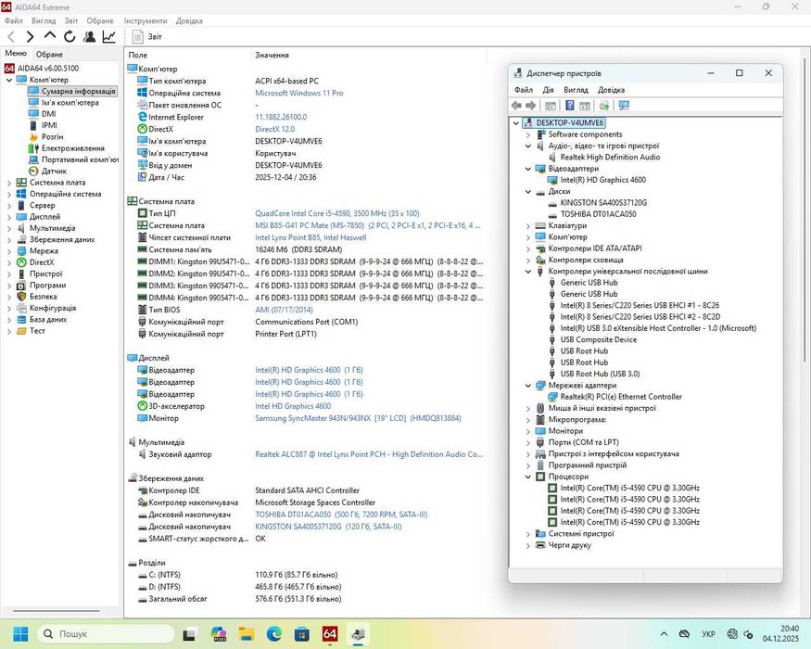Collapse the Комп'ютер node in AIDA64 tree
The height and width of the screenshot is (649, 811).
8,80
